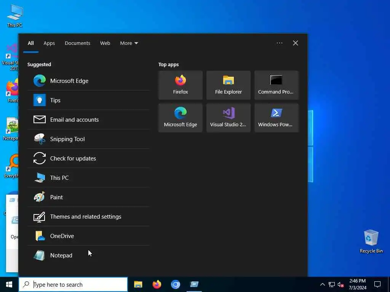Launch the Visual Studio tile
This screenshot has width=390, height=292.
(229, 118)
